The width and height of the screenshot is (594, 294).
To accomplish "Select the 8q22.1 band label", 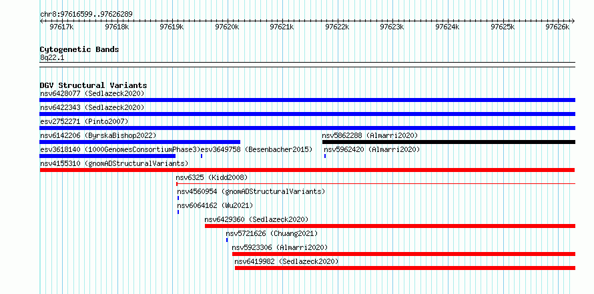I will point(52,58).
